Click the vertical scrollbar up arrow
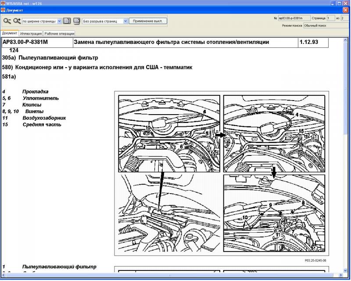This screenshot has height=281, width=351. tap(345, 40)
